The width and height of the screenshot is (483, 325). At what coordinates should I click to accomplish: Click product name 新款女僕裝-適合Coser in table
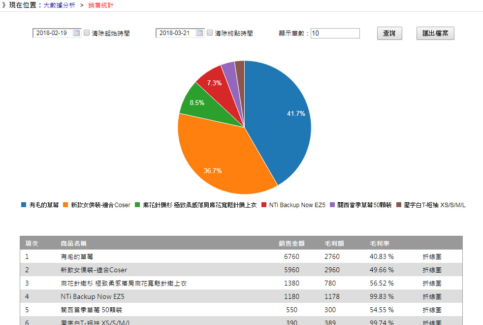pyautogui.click(x=94, y=270)
